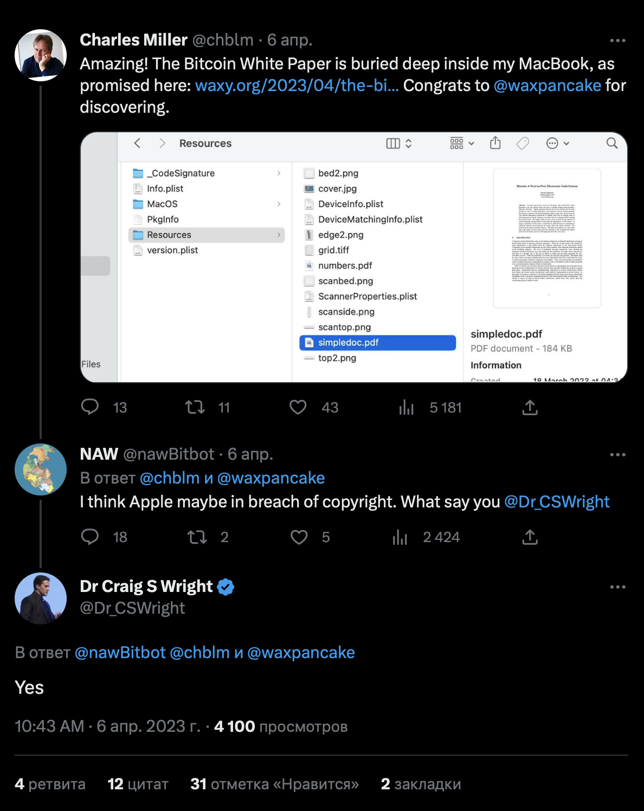View the 31 likes list

pyautogui.click(x=274, y=784)
